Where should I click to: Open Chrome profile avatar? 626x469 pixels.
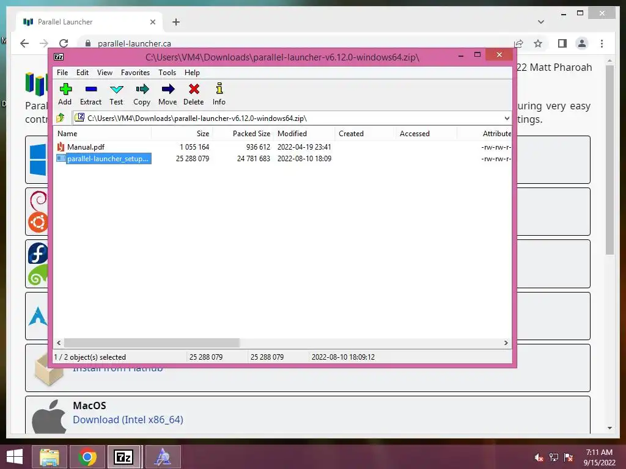[x=582, y=43]
